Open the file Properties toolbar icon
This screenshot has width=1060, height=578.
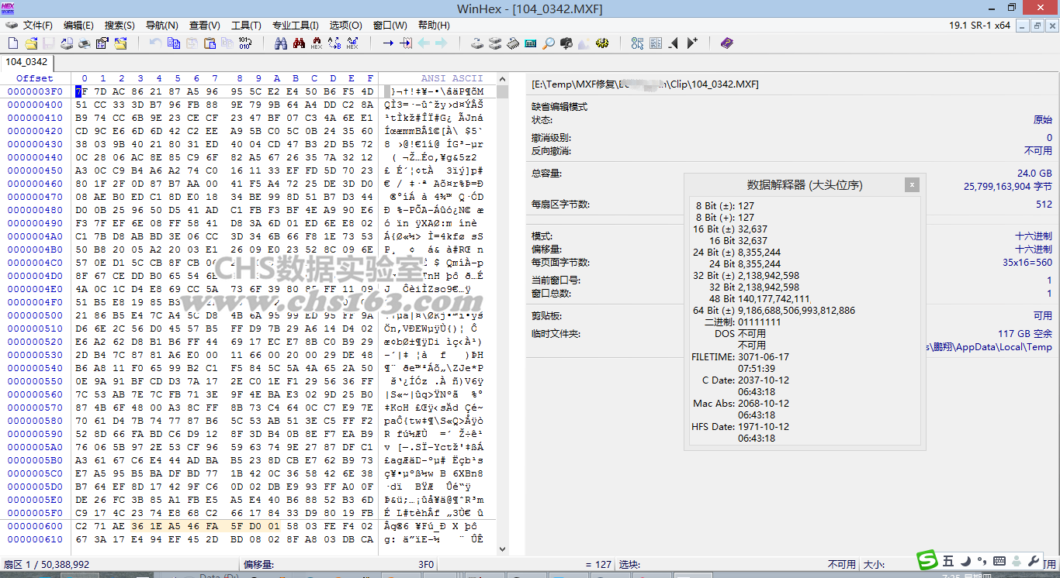tap(102, 43)
